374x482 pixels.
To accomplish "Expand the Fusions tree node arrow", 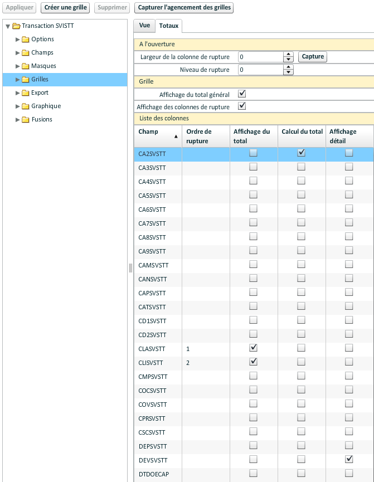I will tap(18, 119).
